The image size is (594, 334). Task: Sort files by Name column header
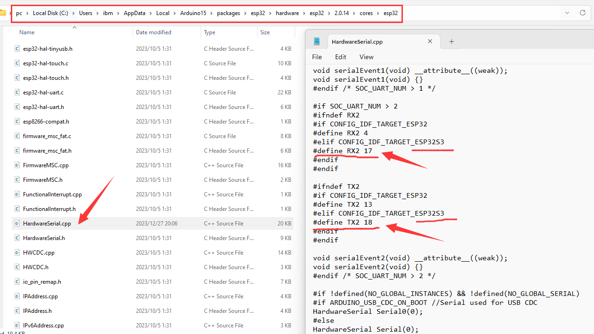27,32
